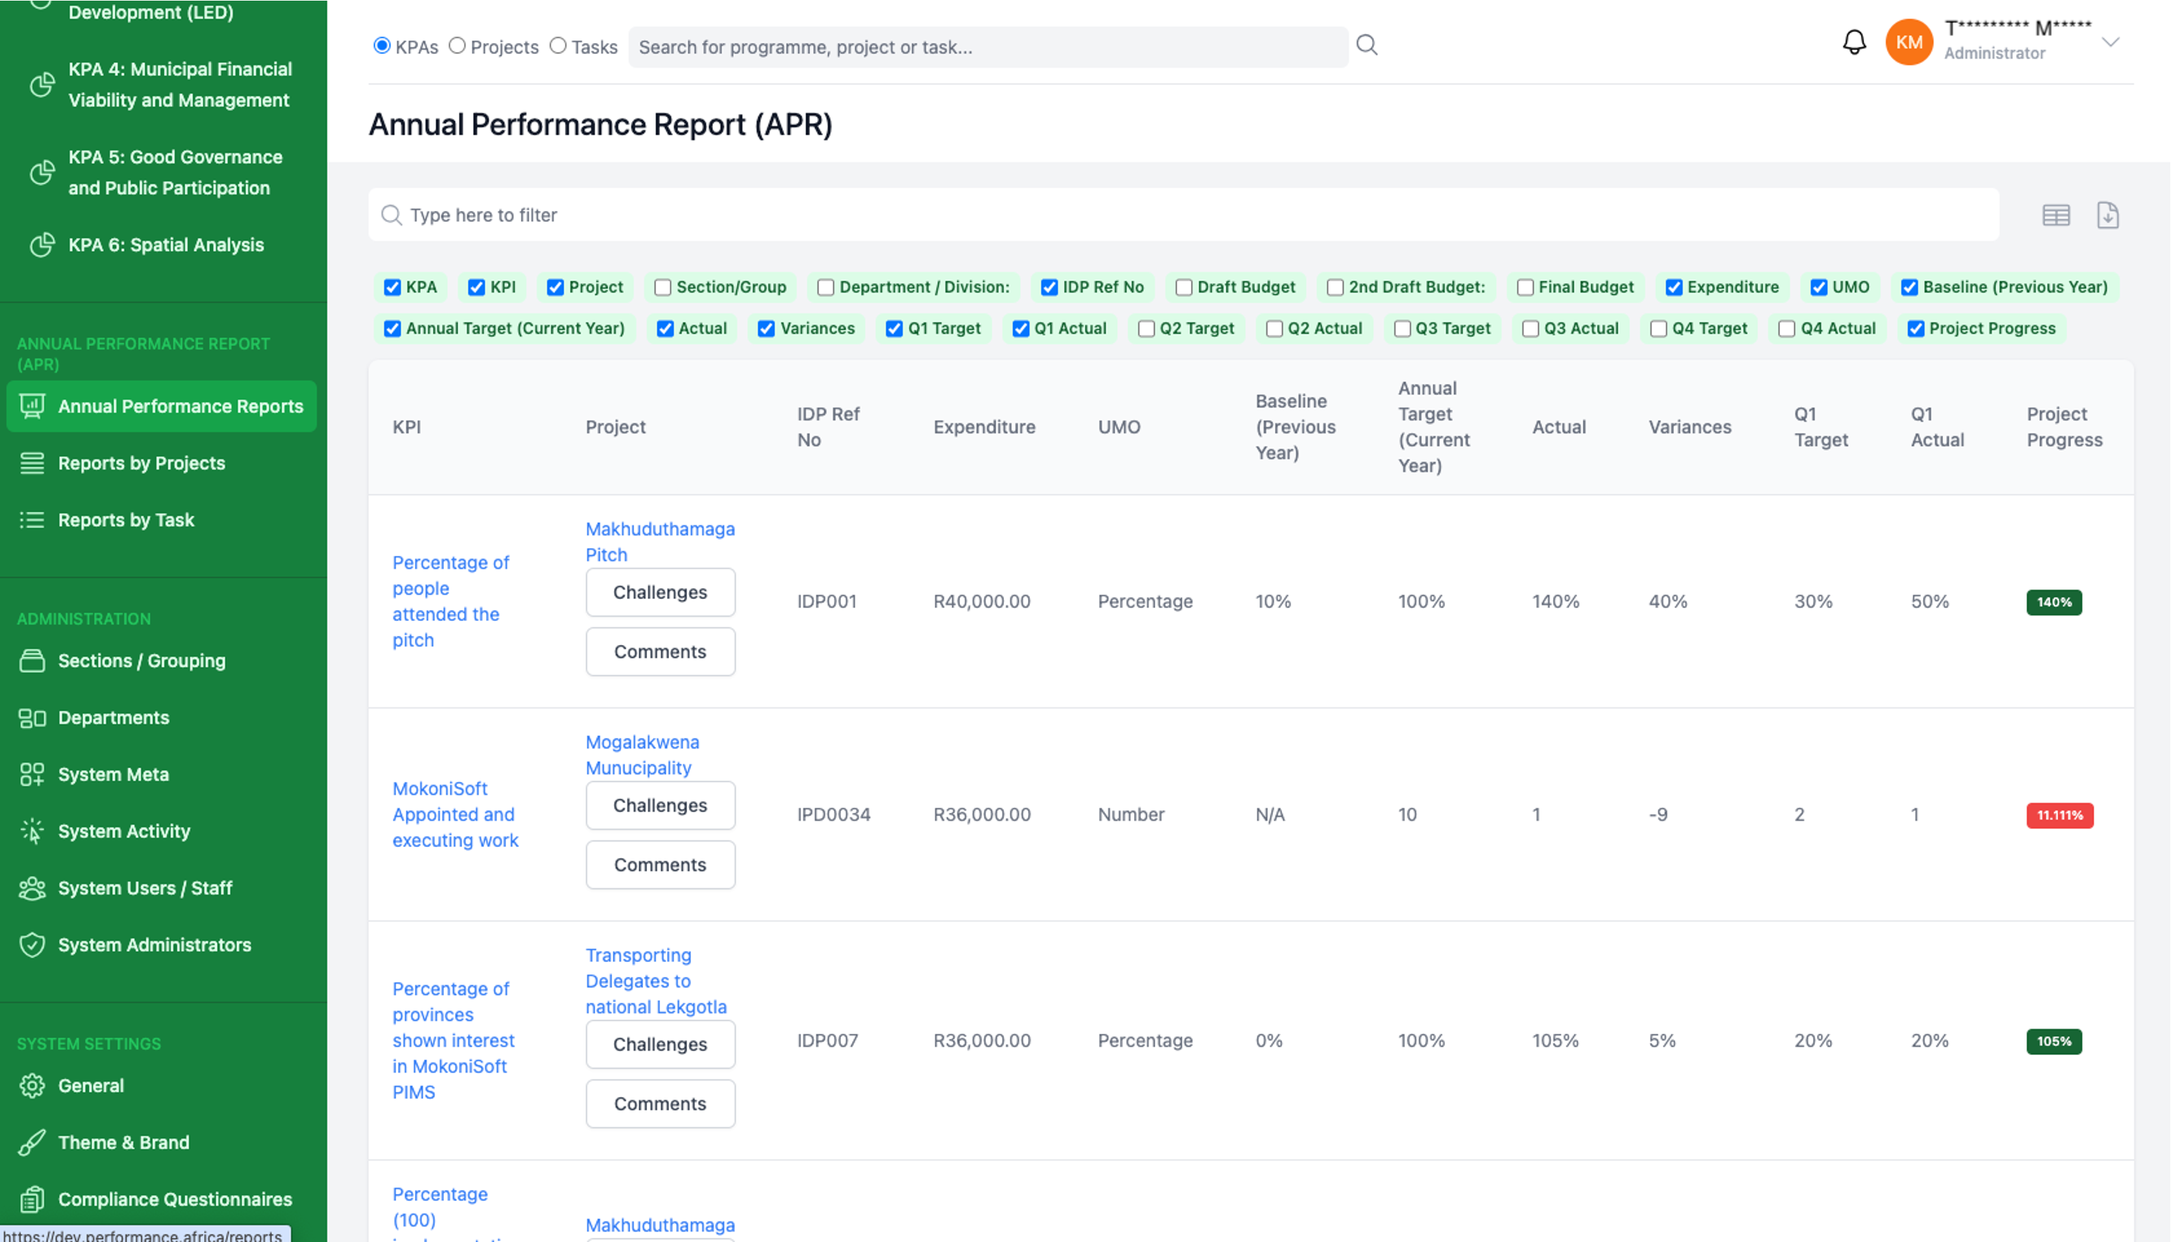Tick the Final Budget checkbox
The width and height of the screenshot is (2171, 1242).
1525,288
